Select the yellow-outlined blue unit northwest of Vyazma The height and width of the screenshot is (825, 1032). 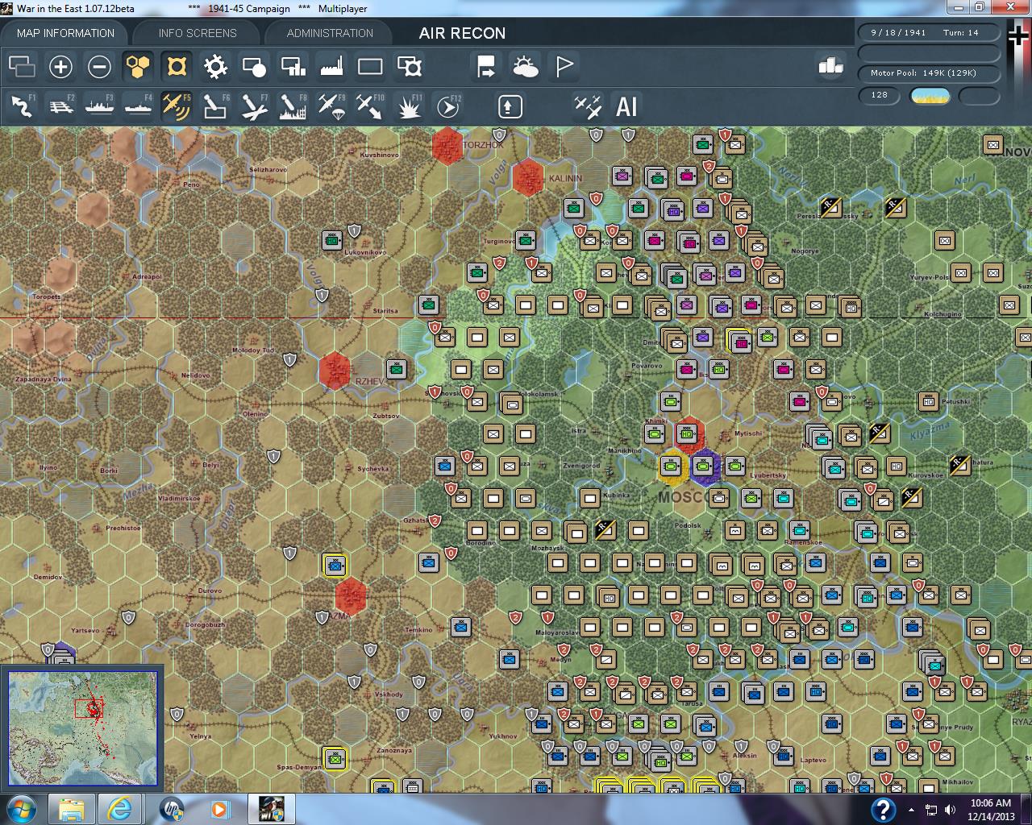(335, 565)
